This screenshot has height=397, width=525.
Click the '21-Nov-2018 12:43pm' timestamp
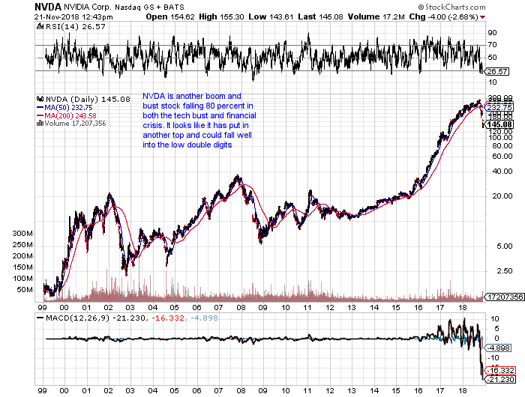(73, 16)
